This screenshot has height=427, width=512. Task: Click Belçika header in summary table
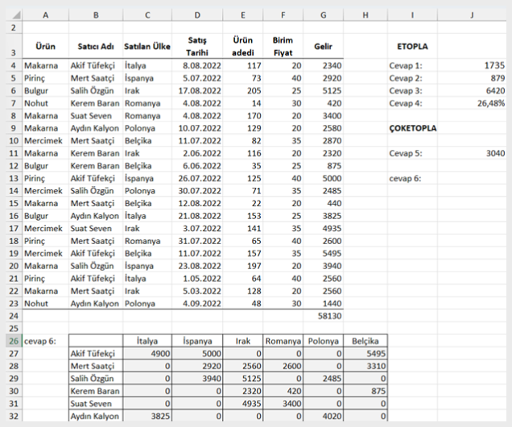365,341
